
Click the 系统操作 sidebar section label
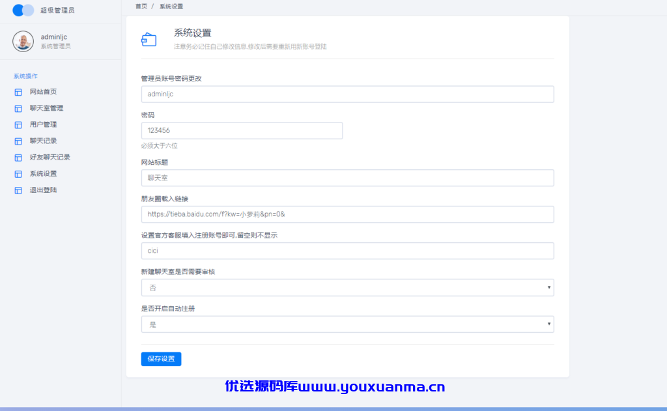click(x=25, y=76)
